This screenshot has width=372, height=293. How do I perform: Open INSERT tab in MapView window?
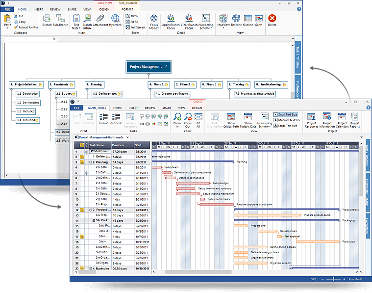click(x=38, y=9)
